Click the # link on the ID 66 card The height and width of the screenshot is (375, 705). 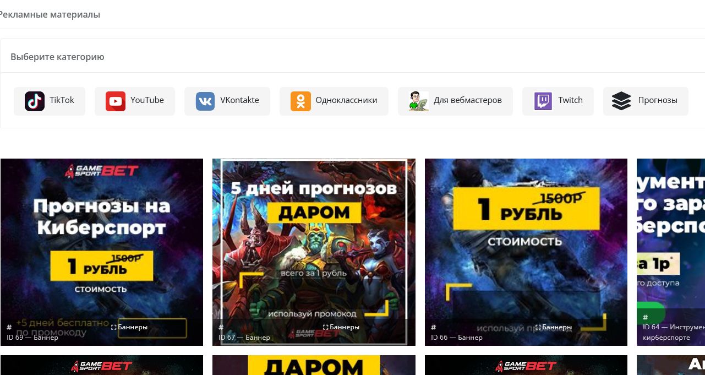pos(434,327)
